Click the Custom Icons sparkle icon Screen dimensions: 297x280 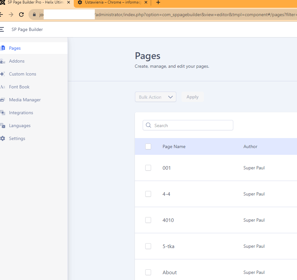[x=3, y=74]
